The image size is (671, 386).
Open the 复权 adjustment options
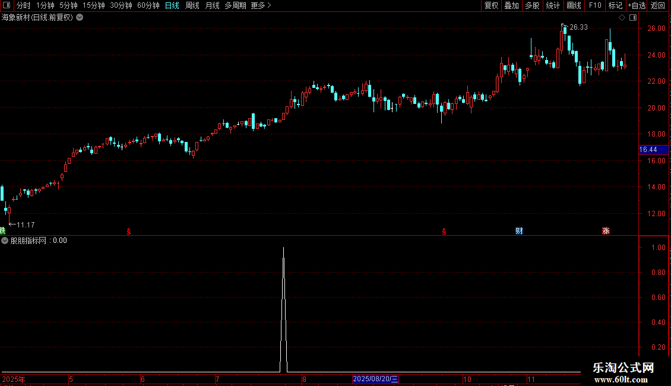pyautogui.click(x=491, y=5)
